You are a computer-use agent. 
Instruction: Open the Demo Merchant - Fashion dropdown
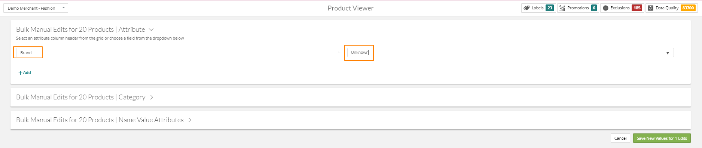tap(36, 8)
